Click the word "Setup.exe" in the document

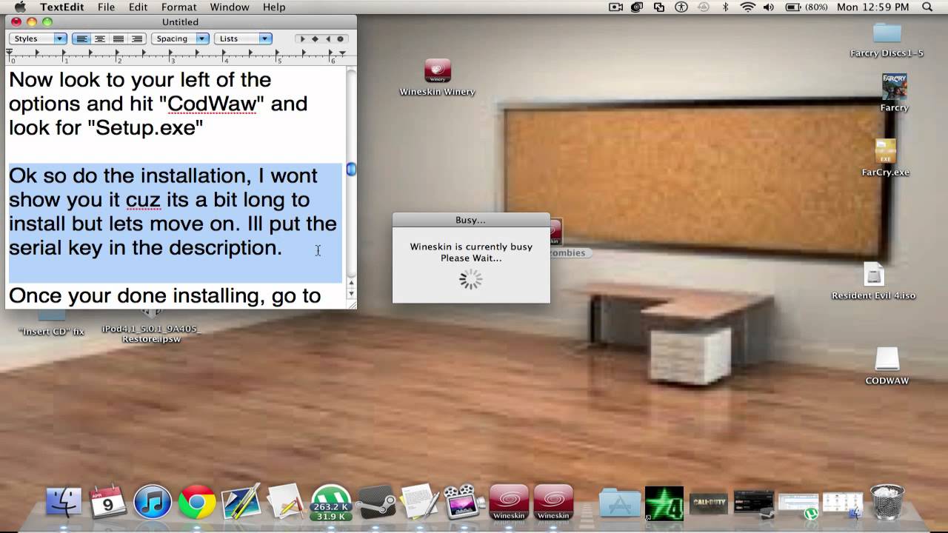(144, 127)
